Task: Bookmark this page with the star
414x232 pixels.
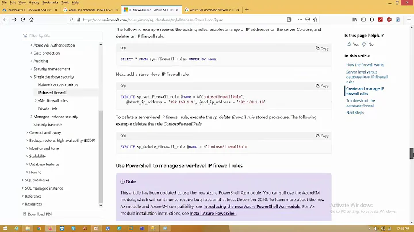Action: coord(315,20)
